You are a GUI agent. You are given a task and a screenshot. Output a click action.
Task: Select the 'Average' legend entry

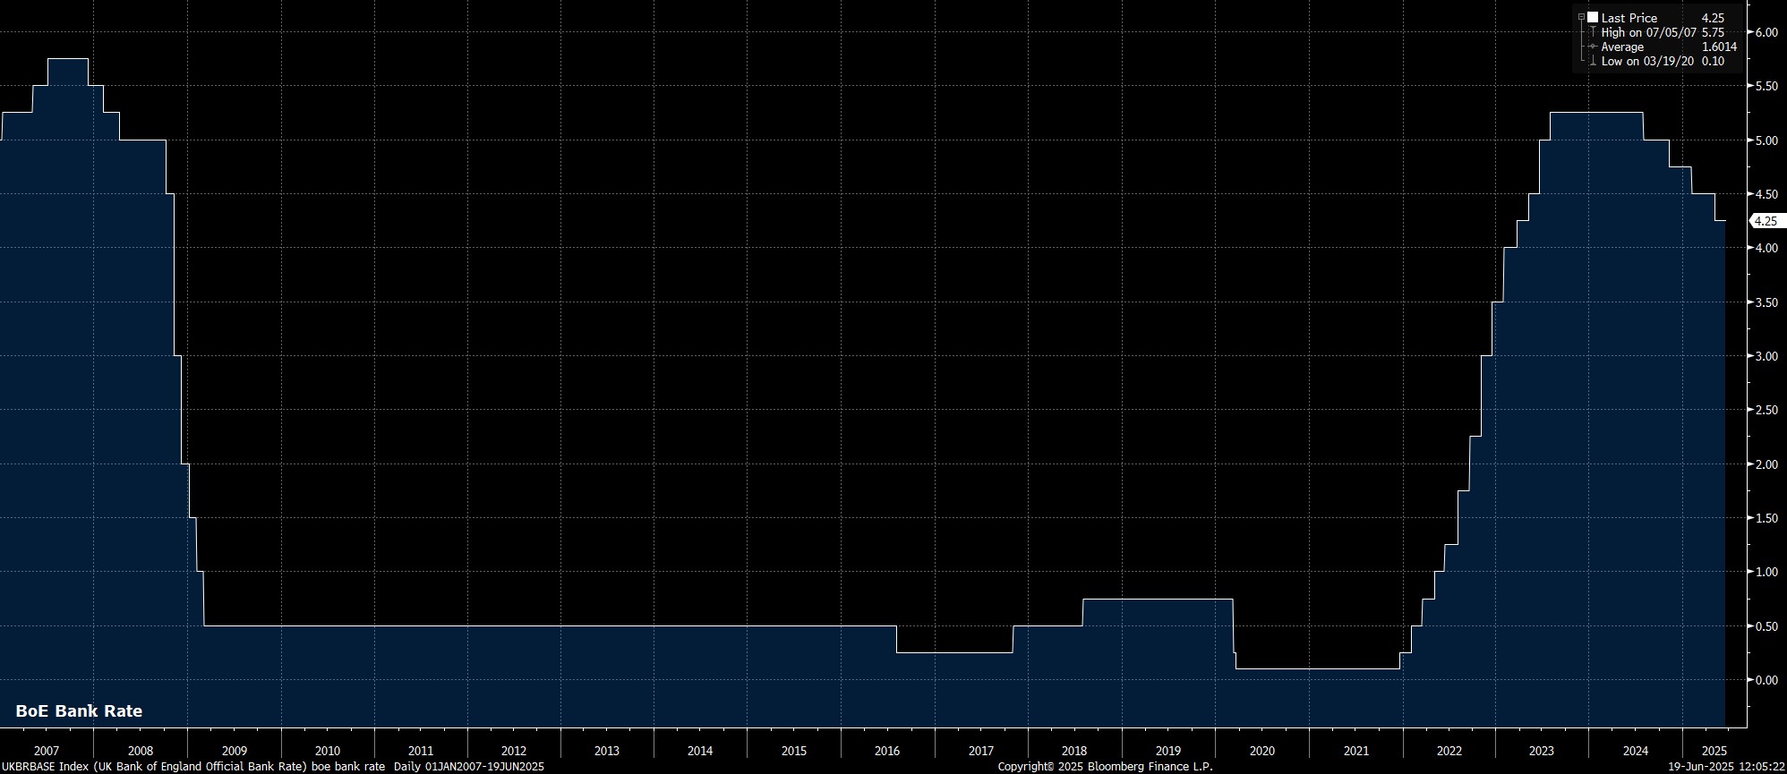pos(1622,47)
